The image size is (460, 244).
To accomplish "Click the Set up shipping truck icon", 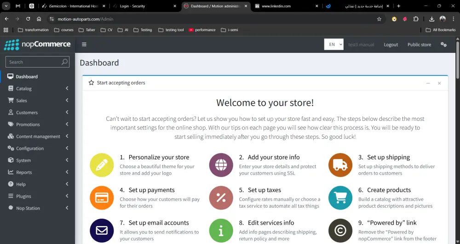I will (x=340, y=165).
